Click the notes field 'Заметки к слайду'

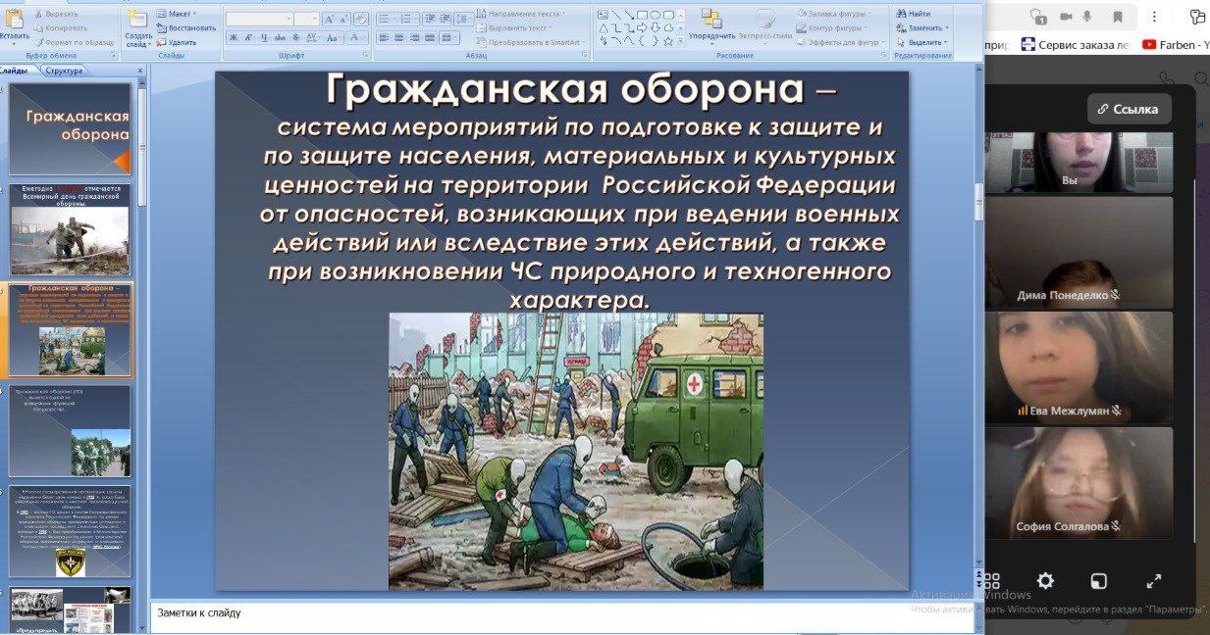561,614
